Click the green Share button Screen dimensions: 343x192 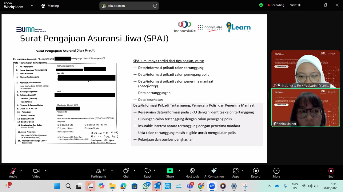tap(170, 171)
